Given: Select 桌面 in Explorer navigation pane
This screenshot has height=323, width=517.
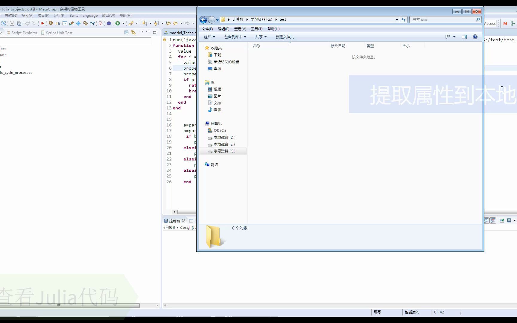Looking at the screenshot, I should coord(214,68).
